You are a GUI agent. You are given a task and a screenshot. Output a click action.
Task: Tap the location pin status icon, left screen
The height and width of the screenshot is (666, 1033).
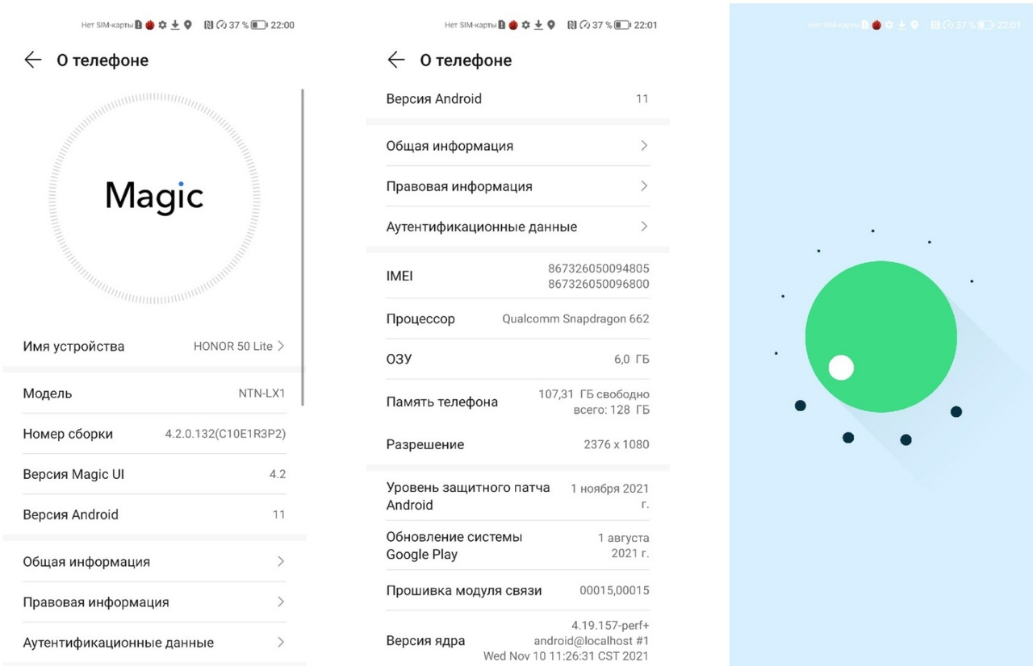(x=188, y=25)
